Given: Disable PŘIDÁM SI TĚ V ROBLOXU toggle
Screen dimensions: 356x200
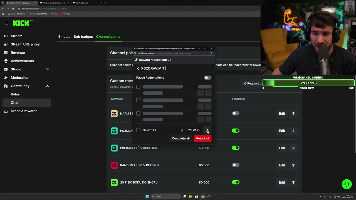Looking at the screenshot, I should [x=236, y=148].
